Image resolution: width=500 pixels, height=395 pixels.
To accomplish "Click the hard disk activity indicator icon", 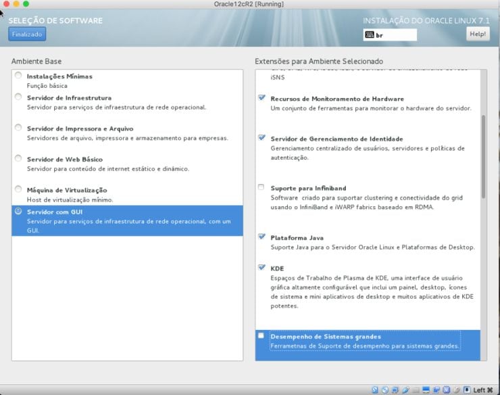I will (375, 390).
